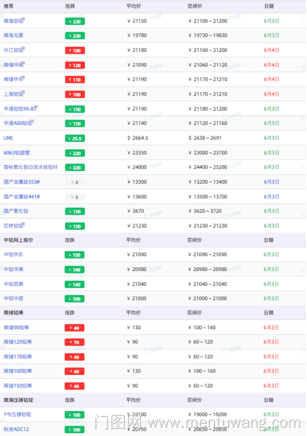
Task: Click the grey 0 change badge for 国产金属硅441#
Action: pyautogui.click(x=75, y=197)
